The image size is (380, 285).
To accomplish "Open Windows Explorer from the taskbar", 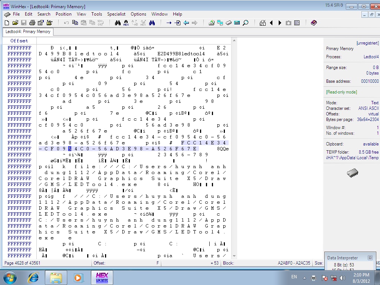I will [56, 278].
